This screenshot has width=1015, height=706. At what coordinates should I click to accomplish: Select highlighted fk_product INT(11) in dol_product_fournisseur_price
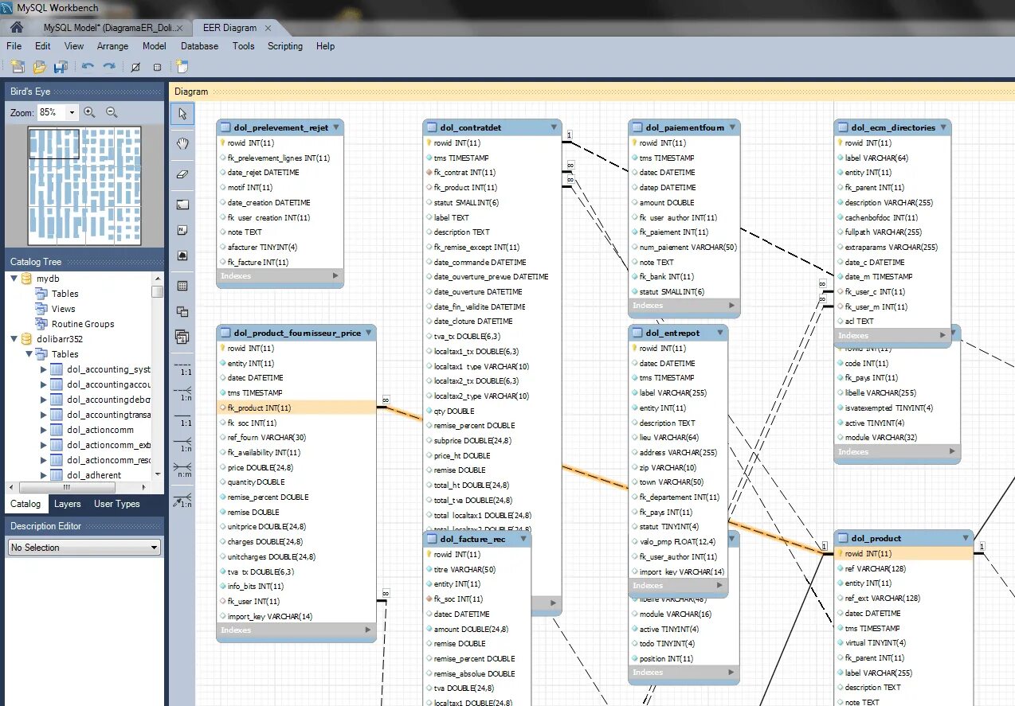(x=296, y=408)
